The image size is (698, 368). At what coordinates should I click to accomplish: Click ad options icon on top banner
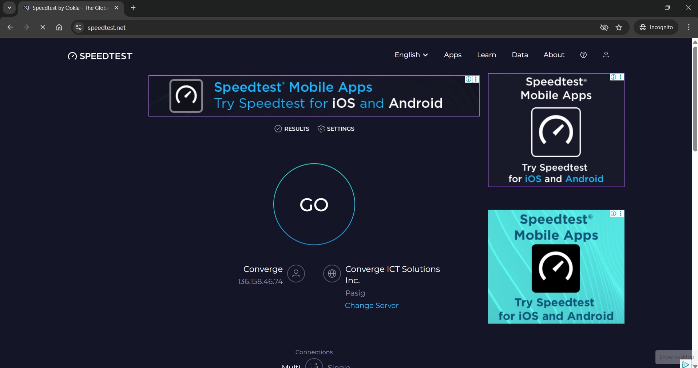coord(476,79)
